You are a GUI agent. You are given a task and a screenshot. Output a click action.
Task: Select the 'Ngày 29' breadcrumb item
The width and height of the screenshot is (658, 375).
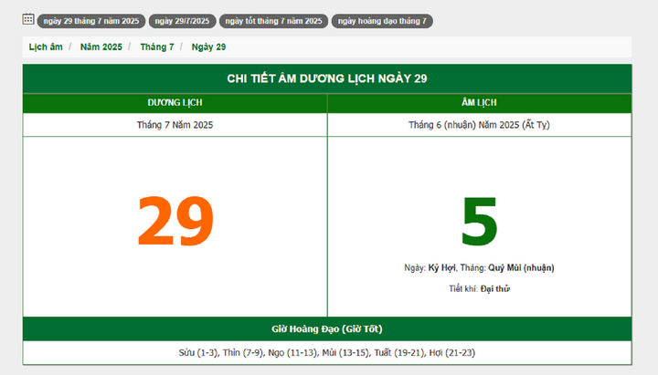pos(208,47)
